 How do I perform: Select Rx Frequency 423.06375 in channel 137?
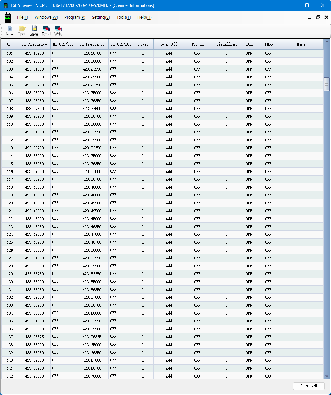(x=35, y=337)
